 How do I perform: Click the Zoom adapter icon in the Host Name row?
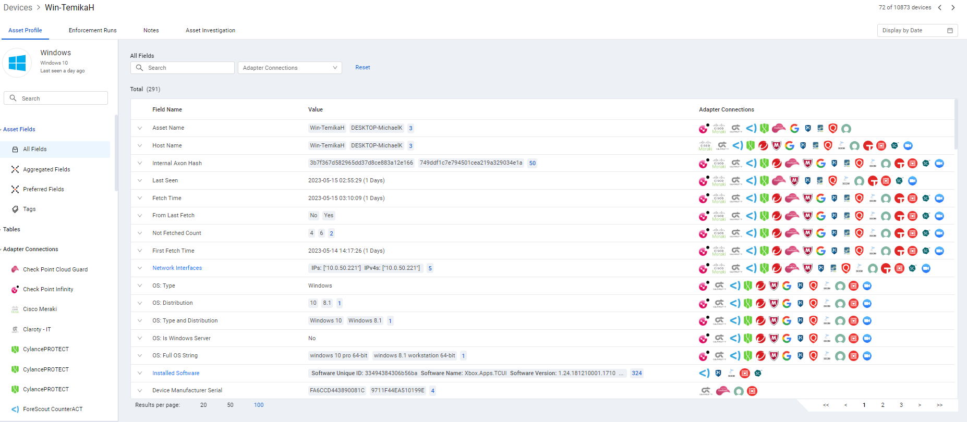908,146
